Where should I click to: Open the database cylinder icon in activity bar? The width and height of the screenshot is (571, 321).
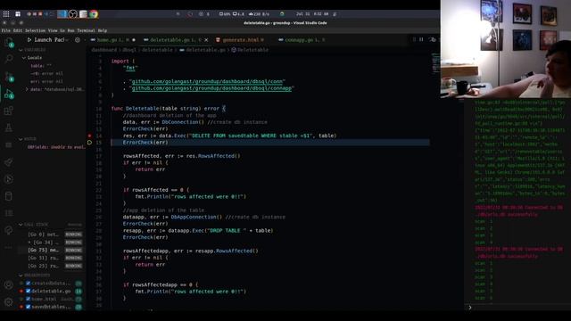click(9, 196)
